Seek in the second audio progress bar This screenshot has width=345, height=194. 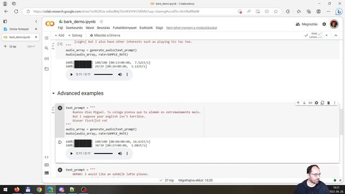point(103,154)
